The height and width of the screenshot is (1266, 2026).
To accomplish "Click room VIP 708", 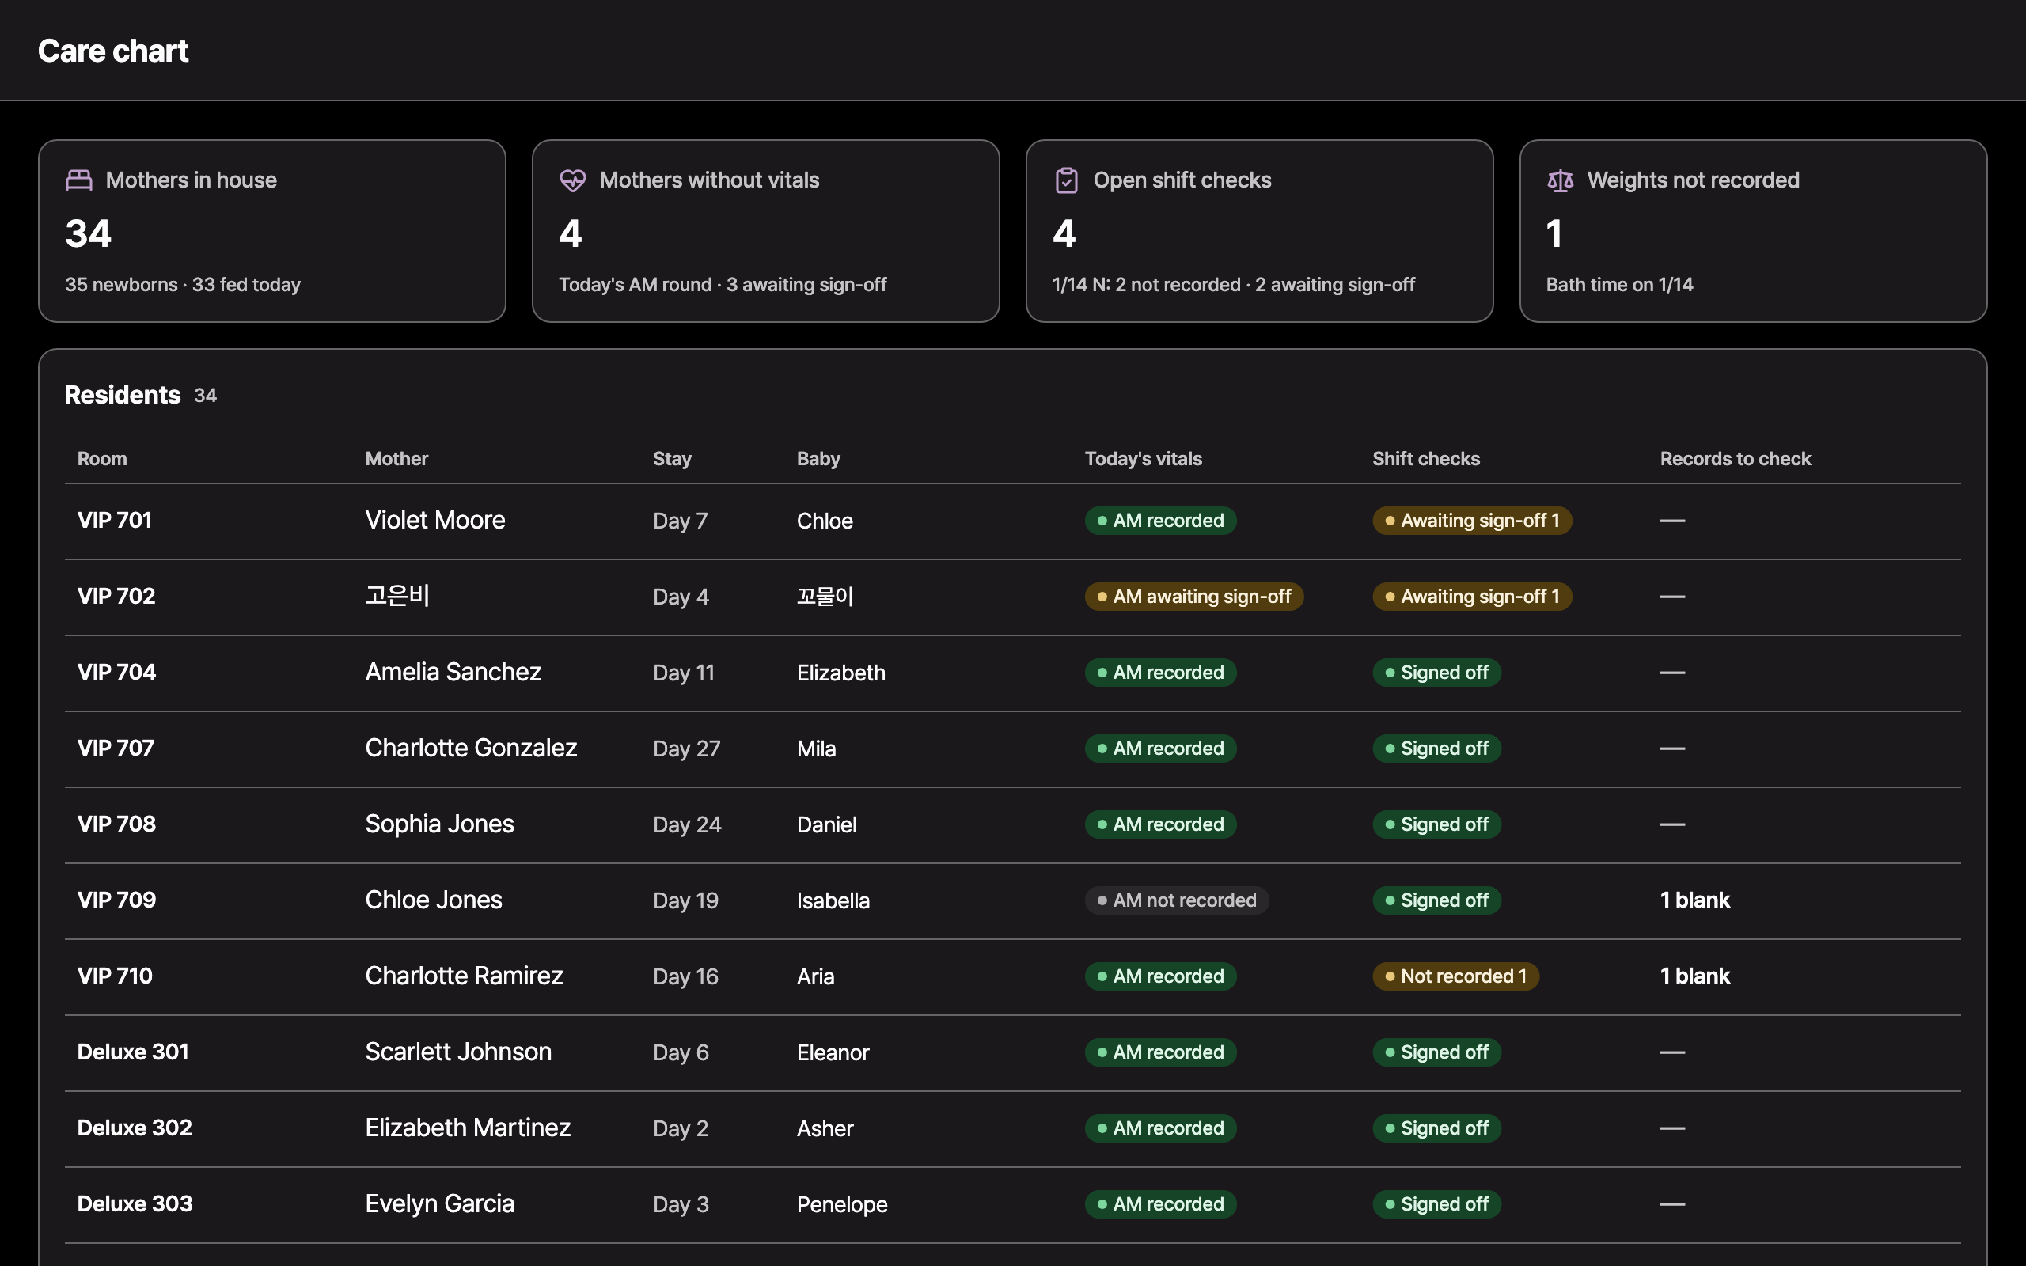I will pos(116,824).
